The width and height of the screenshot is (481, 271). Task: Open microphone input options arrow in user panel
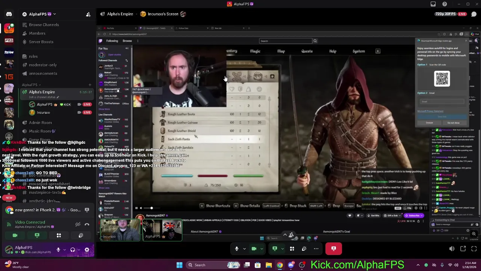coord(64,250)
